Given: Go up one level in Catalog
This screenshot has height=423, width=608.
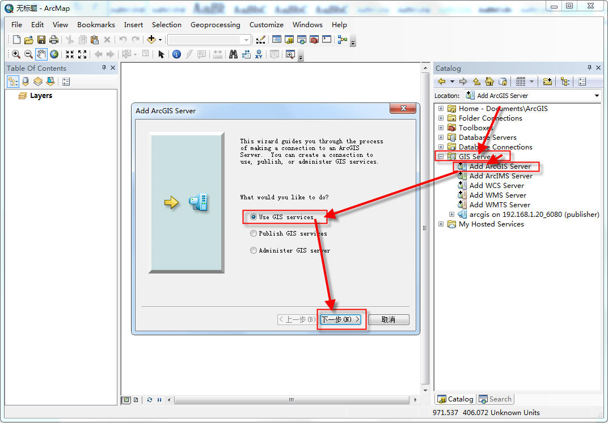Looking at the screenshot, I should tap(476, 82).
